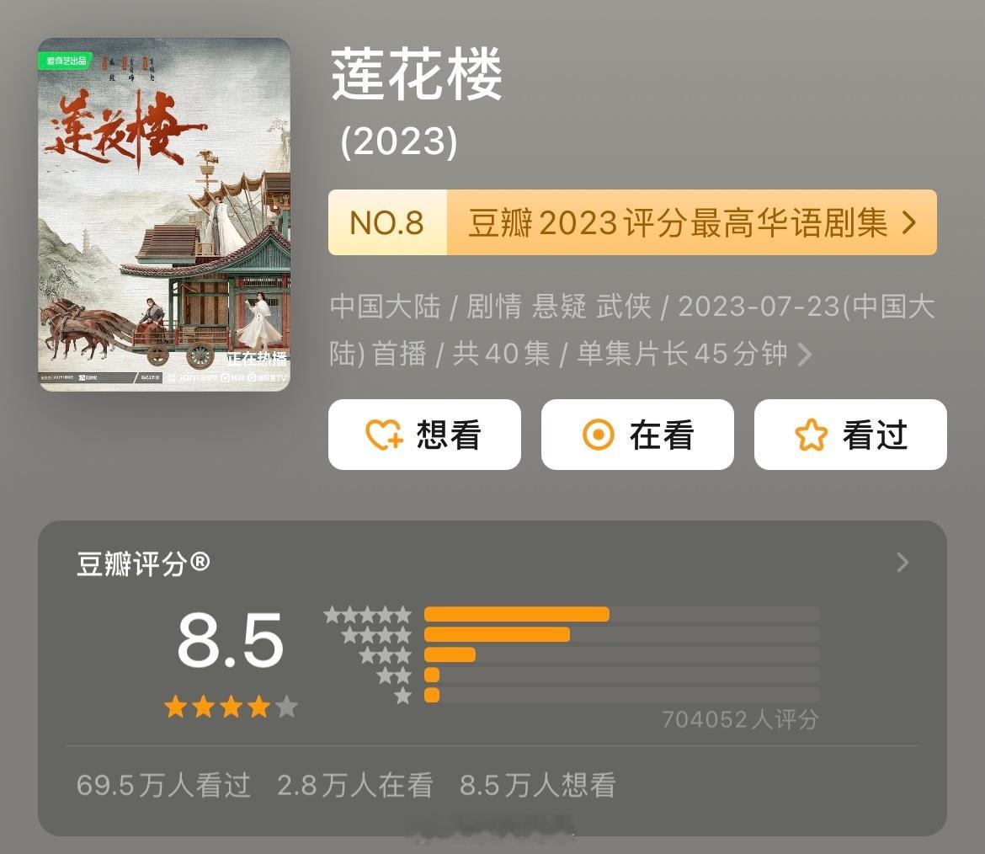Expand show details via 45分钟 chevron
This screenshot has width=985, height=854.
coord(804,355)
